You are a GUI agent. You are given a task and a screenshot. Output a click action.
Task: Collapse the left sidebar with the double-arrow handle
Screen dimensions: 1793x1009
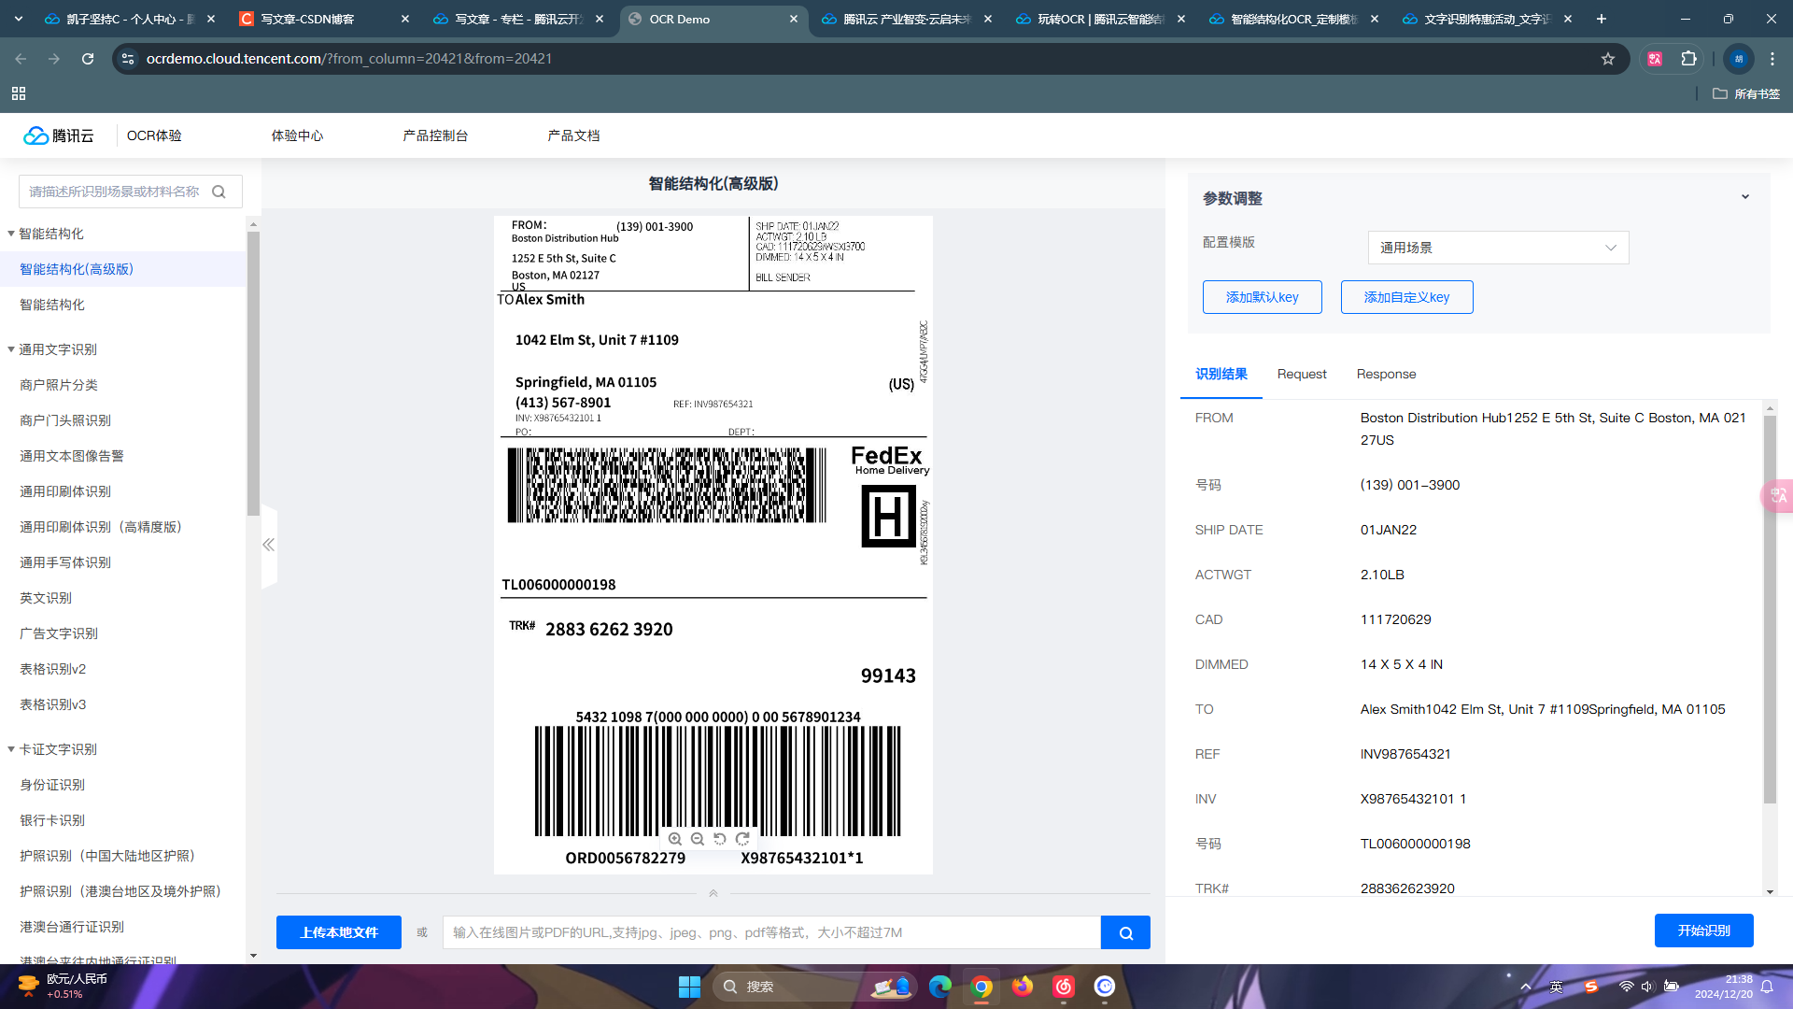(269, 545)
